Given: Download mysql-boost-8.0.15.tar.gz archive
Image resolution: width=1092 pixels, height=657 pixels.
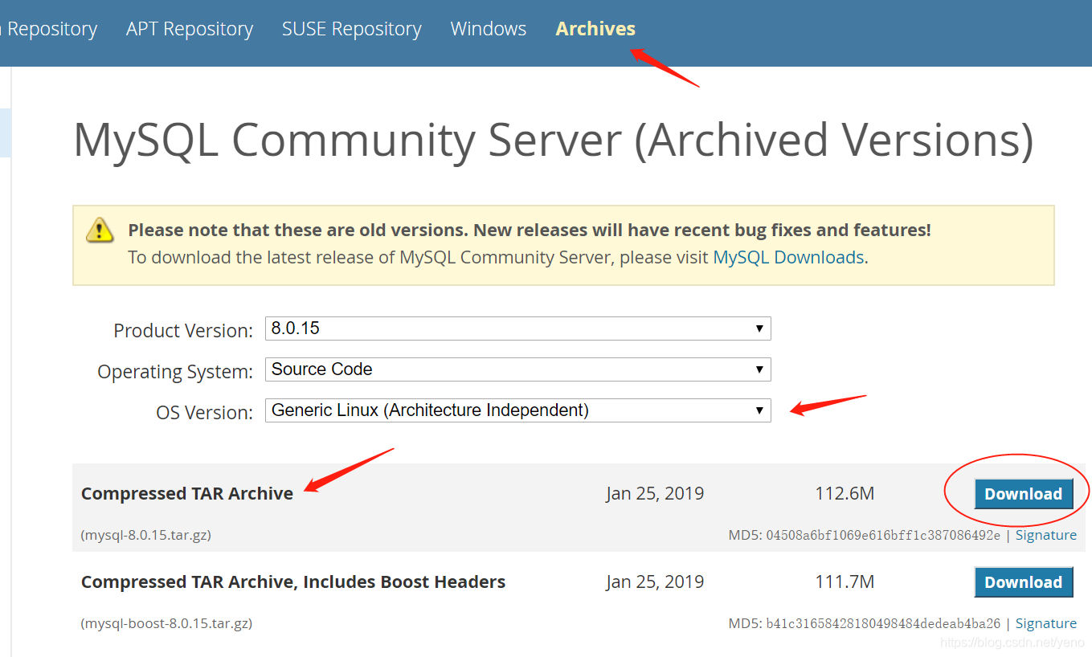Looking at the screenshot, I should coord(1024,582).
